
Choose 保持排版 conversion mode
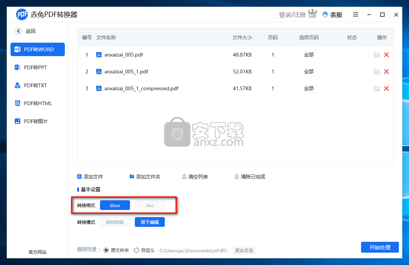(115, 222)
